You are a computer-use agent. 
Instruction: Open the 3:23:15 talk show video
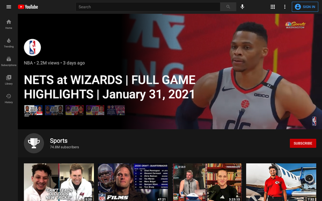pyautogui.click(x=207, y=182)
